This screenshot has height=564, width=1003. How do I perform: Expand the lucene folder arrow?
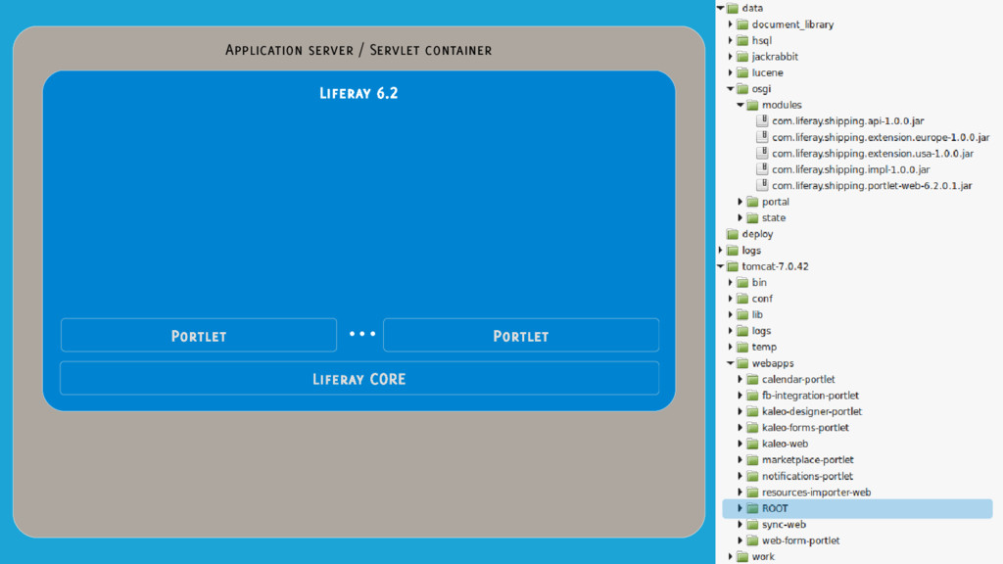(731, 72)
